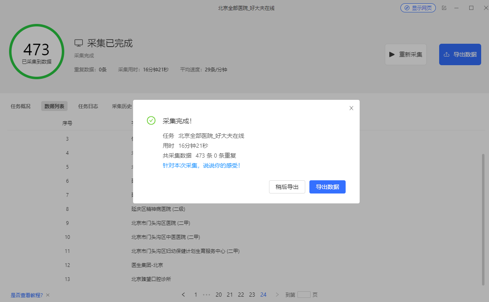
Task: Minimize the application window
Action: click(456, 8)
